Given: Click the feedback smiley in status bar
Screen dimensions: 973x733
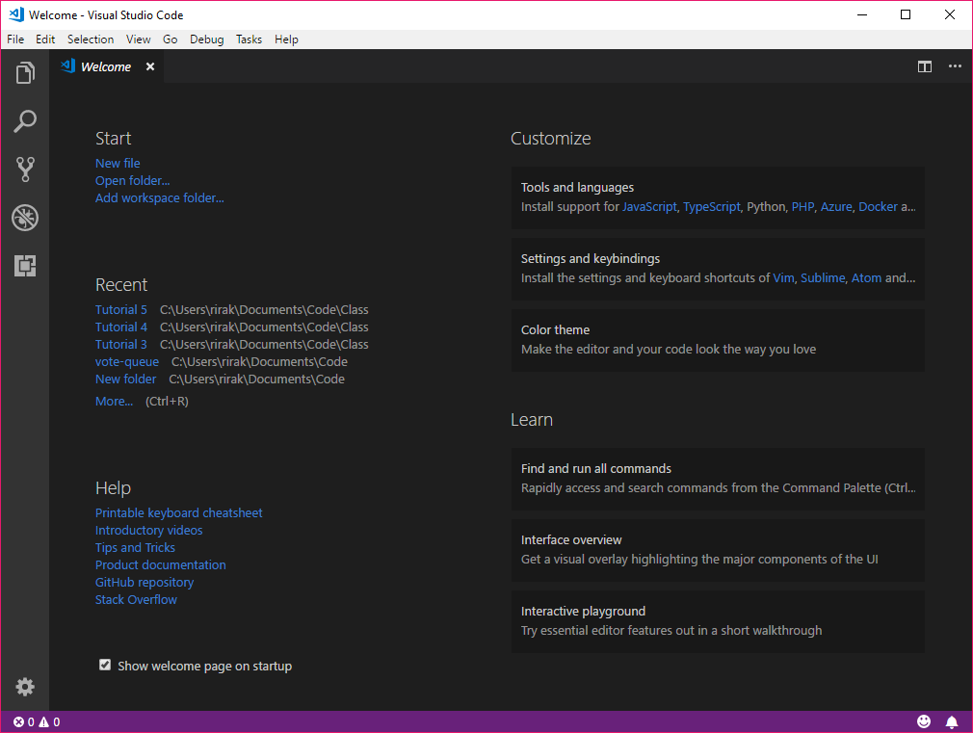Looking at the screenshot, I should click(x=923, y=720).
